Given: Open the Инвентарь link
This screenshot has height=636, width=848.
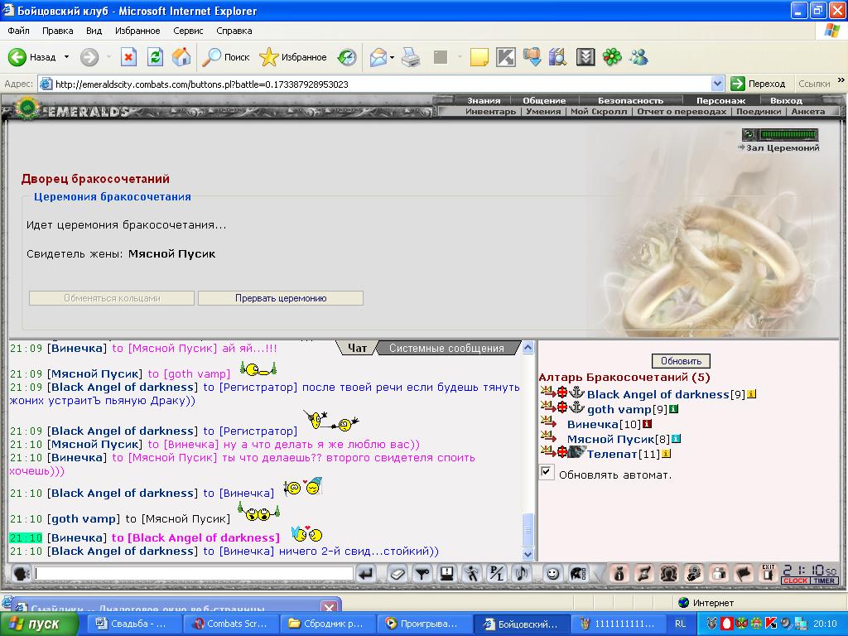Looking at the screenshot, I should point(490,112).
